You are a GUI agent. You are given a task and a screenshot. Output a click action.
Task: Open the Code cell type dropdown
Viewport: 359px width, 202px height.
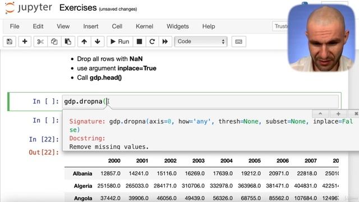(x=201, y=42)
